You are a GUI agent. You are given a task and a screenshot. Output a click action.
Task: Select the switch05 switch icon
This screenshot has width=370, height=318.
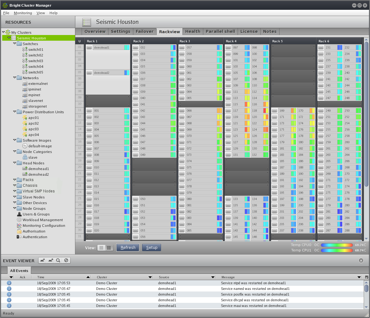coord(25,72)
